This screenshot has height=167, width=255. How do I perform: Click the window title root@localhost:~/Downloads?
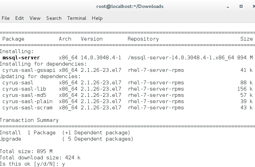[130, 7]
